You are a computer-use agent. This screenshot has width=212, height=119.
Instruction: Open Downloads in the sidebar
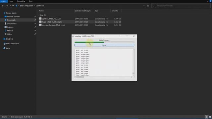tap(11, 20)
